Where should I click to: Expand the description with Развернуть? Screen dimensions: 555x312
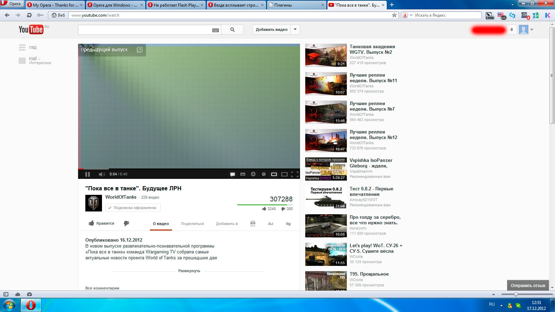(189, 271)
